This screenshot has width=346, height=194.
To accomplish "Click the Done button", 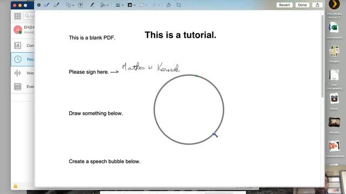I will 302,5.
